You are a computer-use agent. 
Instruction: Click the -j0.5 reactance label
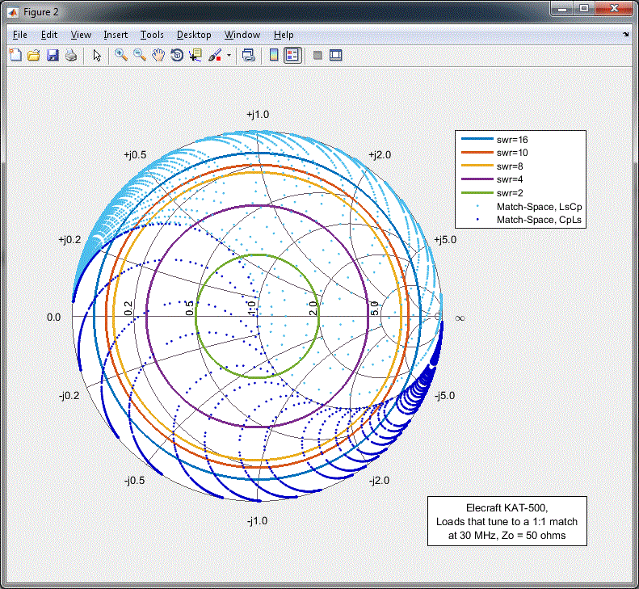click(134, 480)
